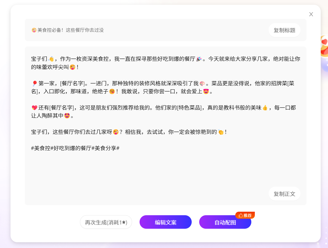The height and width of the screenshot is (248, 328).
Task: Click the heart-eyes emoji after 就会爱上
Action: (206, 92)
